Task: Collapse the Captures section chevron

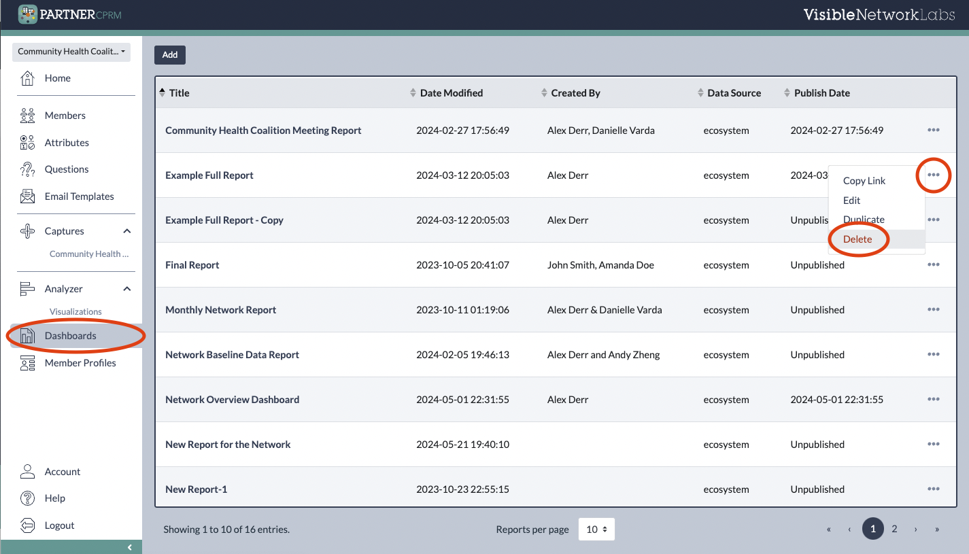Action: pos(126,231)
